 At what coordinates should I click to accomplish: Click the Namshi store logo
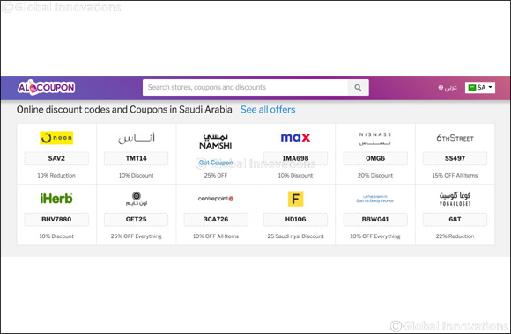[x=216, y=142]
